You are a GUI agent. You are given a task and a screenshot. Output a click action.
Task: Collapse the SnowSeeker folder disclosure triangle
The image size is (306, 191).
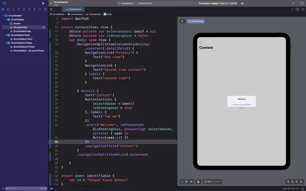coord(6,19)
